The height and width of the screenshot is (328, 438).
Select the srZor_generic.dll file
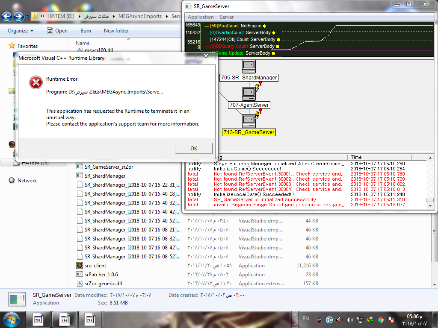point(103,284)
